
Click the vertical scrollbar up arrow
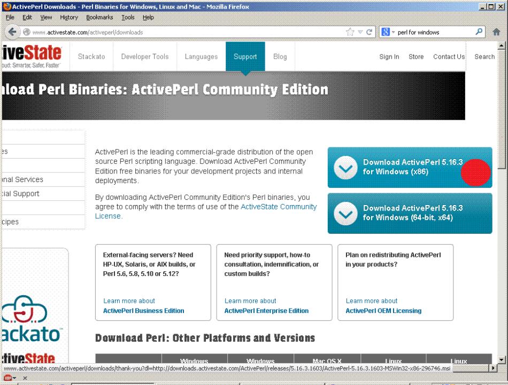pyautogui.click(x=501, y=45)
